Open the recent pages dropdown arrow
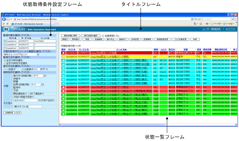The height and width of the screenshot is (141, 239). tap(11, 19)
